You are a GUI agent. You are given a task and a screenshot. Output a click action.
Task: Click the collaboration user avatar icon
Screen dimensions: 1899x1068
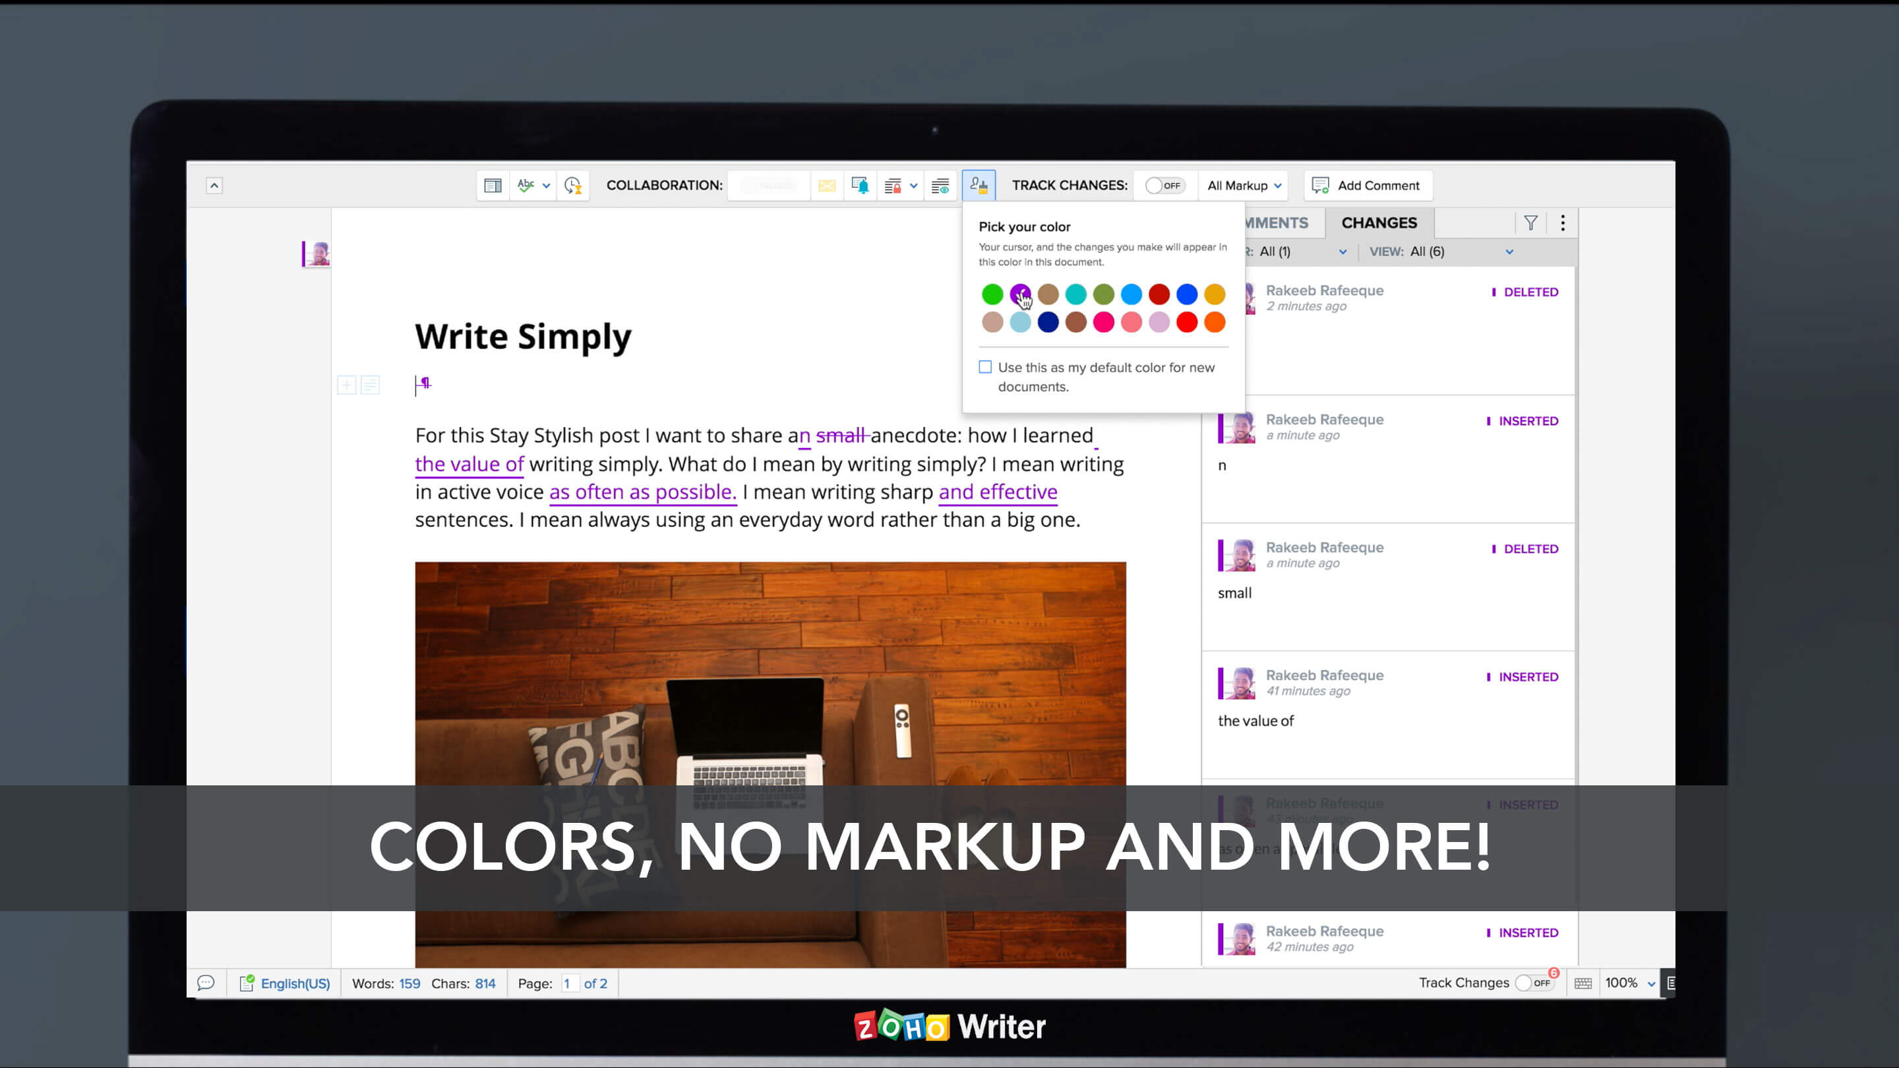tap(979, 184)
